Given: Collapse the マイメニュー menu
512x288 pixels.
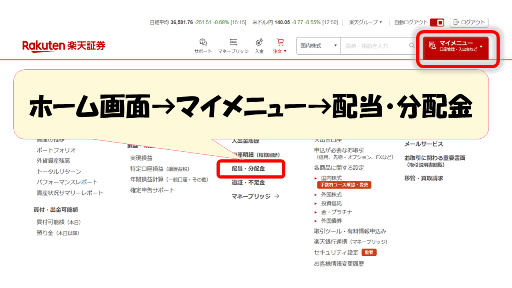Looking at the screenshot, I should tap(456, 46).
